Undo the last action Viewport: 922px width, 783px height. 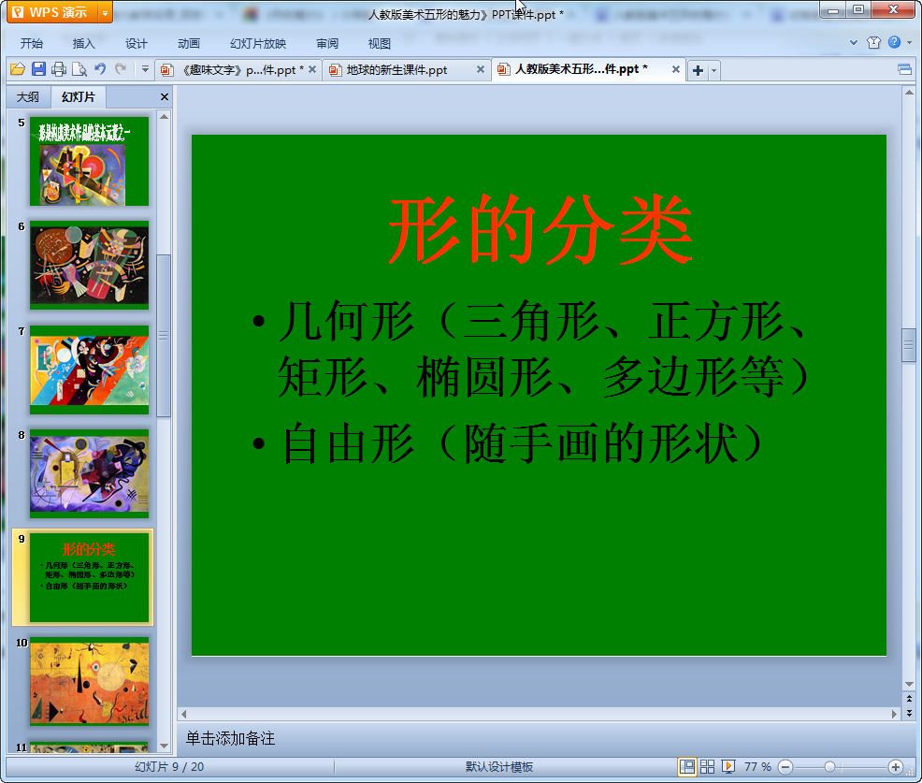(100, 69)
